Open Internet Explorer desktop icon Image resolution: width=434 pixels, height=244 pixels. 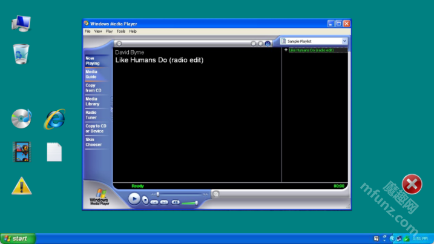[54, 119]
